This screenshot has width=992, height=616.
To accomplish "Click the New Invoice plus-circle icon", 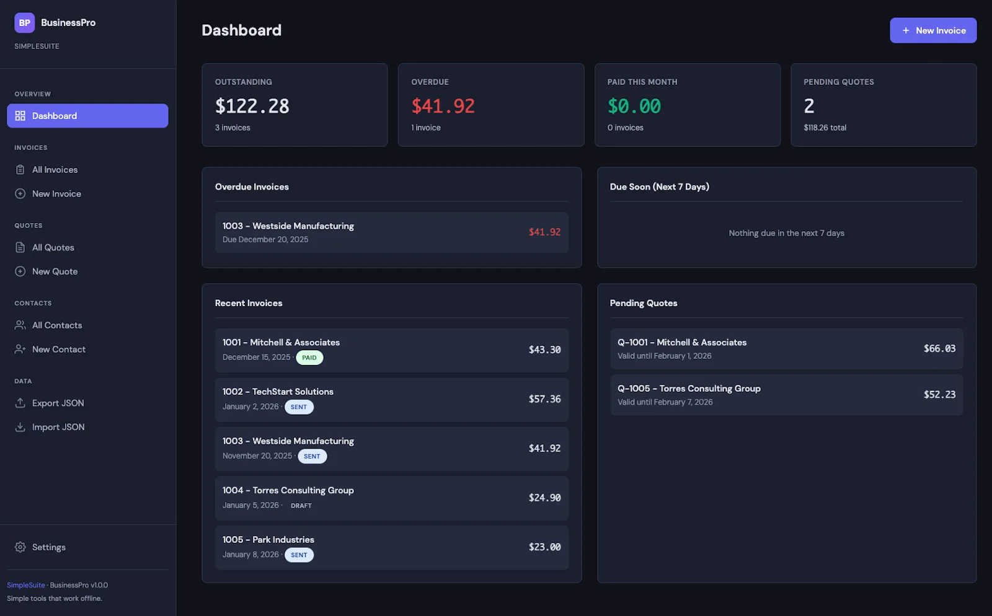I will 20,193.
